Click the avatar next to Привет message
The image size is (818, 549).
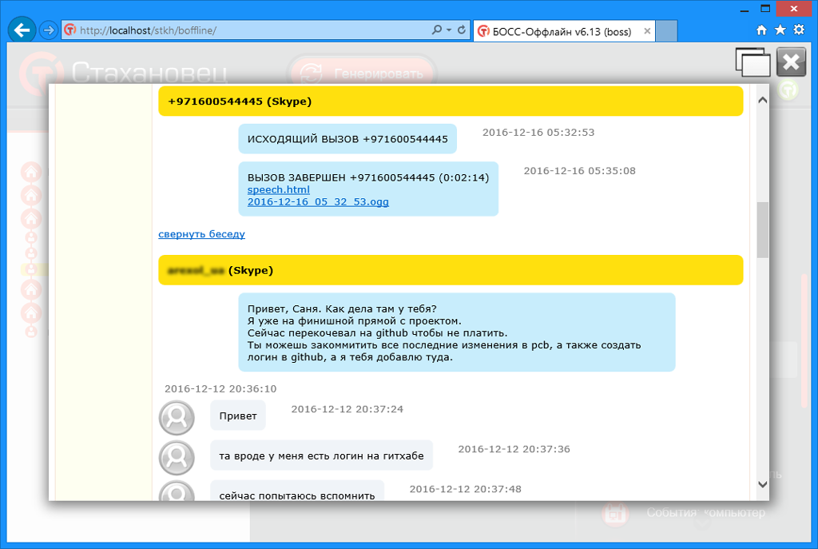click(177, 417)
